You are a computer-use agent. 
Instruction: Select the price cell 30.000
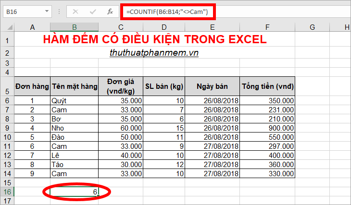click(x=121, y=164)
